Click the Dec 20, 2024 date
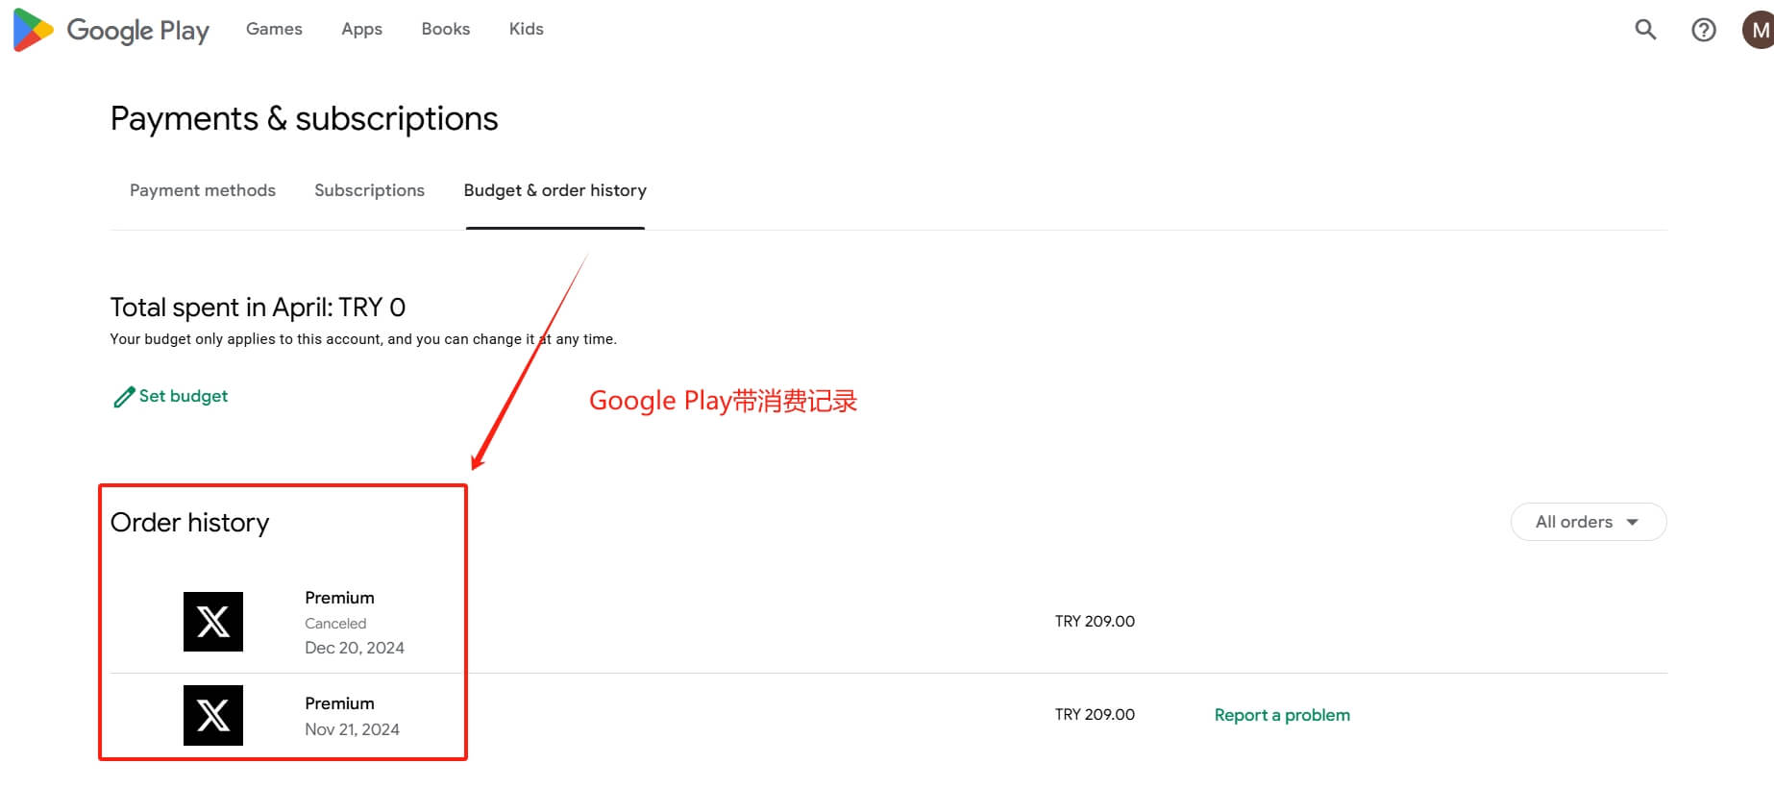This screenshot has width=1774, height=788. pos(355,648)
